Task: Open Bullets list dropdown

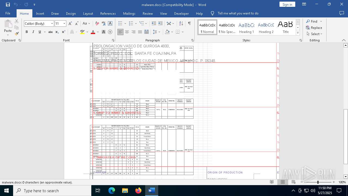Action: click(125, 24)
